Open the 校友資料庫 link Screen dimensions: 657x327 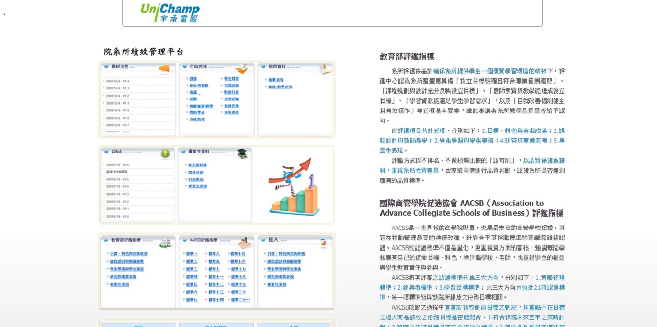point(197,165)
